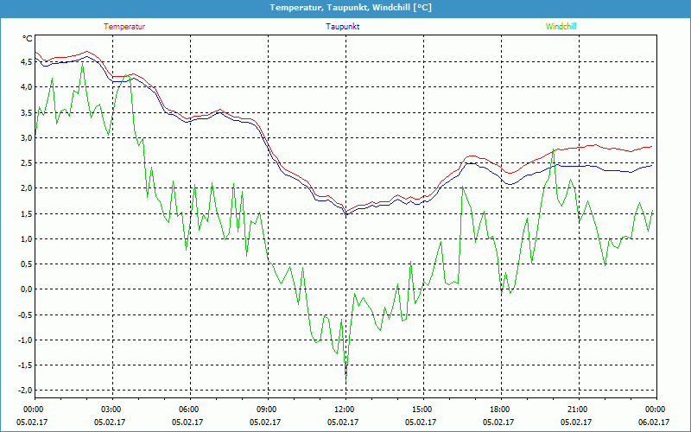Select the 4,0 y-axis value

click(x=27, y=87)
